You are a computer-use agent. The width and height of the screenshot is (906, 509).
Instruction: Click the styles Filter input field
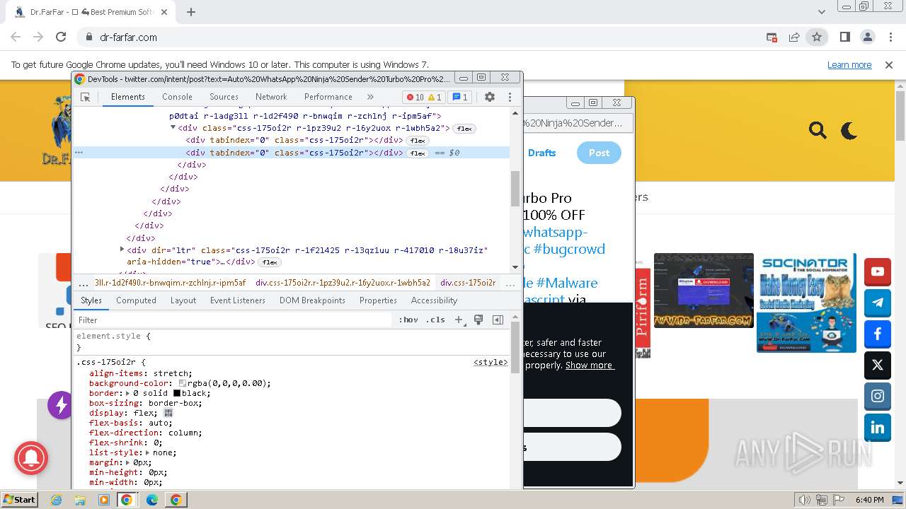tap(234, 320)
